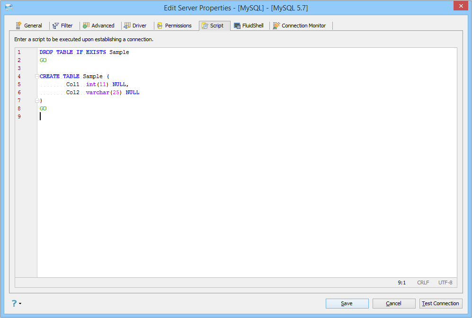Open the FluidShell tab
The image size is (472, 318).
pos(249,26)
